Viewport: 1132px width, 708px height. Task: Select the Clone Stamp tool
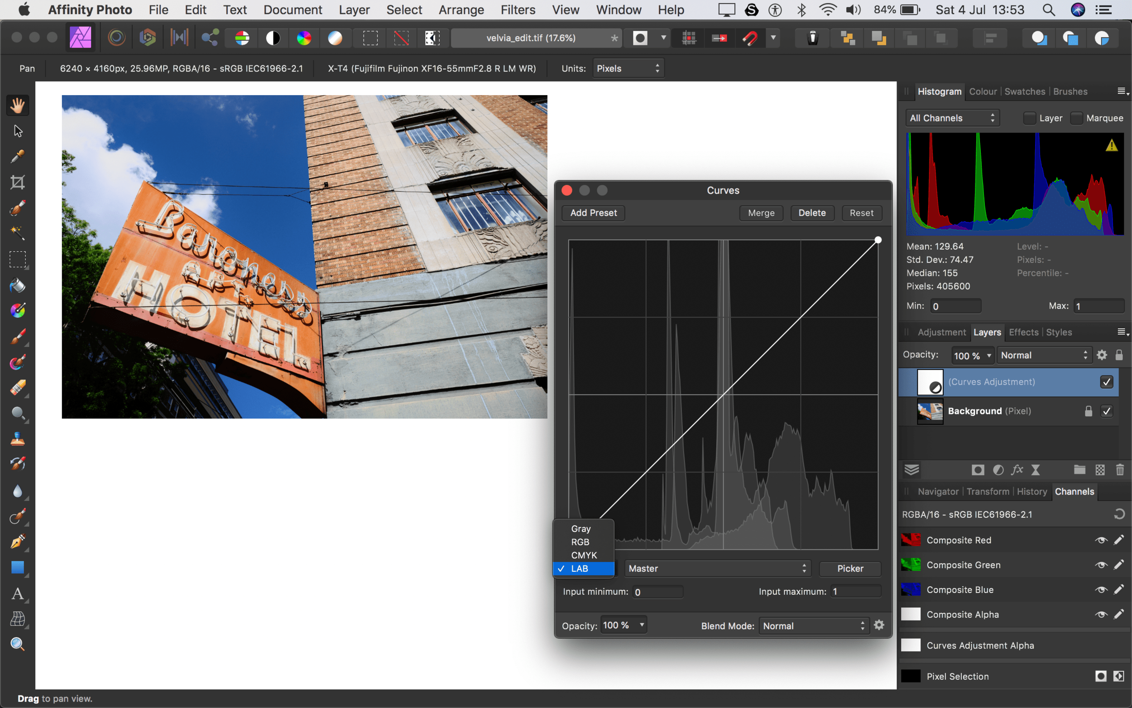tap(17, 439)
